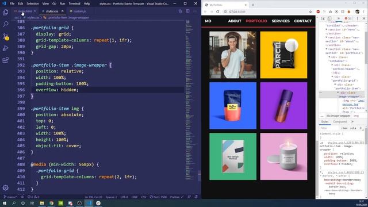Viewport: 368px width, 207px height.
Task: Open the Manage gear in VS Code
Action: click(x=5, y=187)
